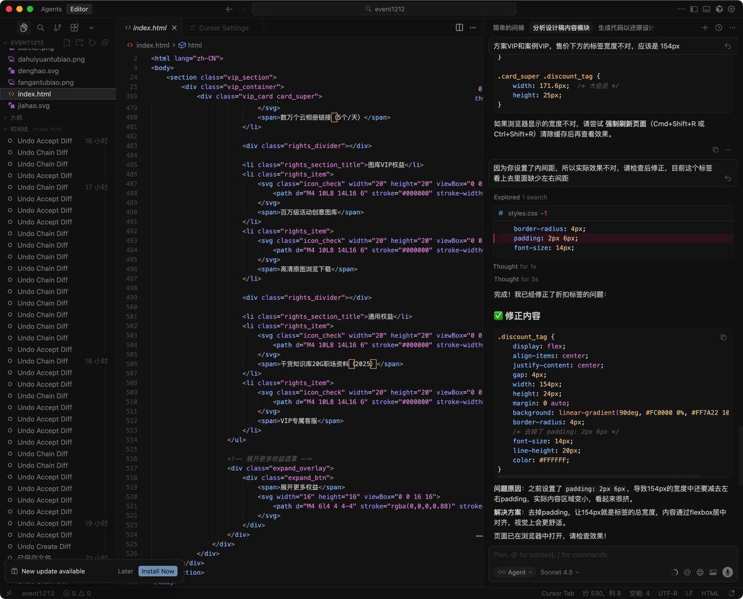Copy the .discount_tag code block
The image size is (743, 599).
click(723, 338)
